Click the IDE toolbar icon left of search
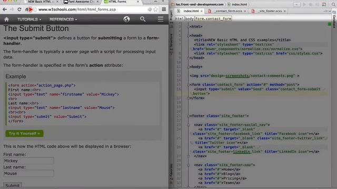The width and height of the screenshot is (337, 189). coord(324,5)
